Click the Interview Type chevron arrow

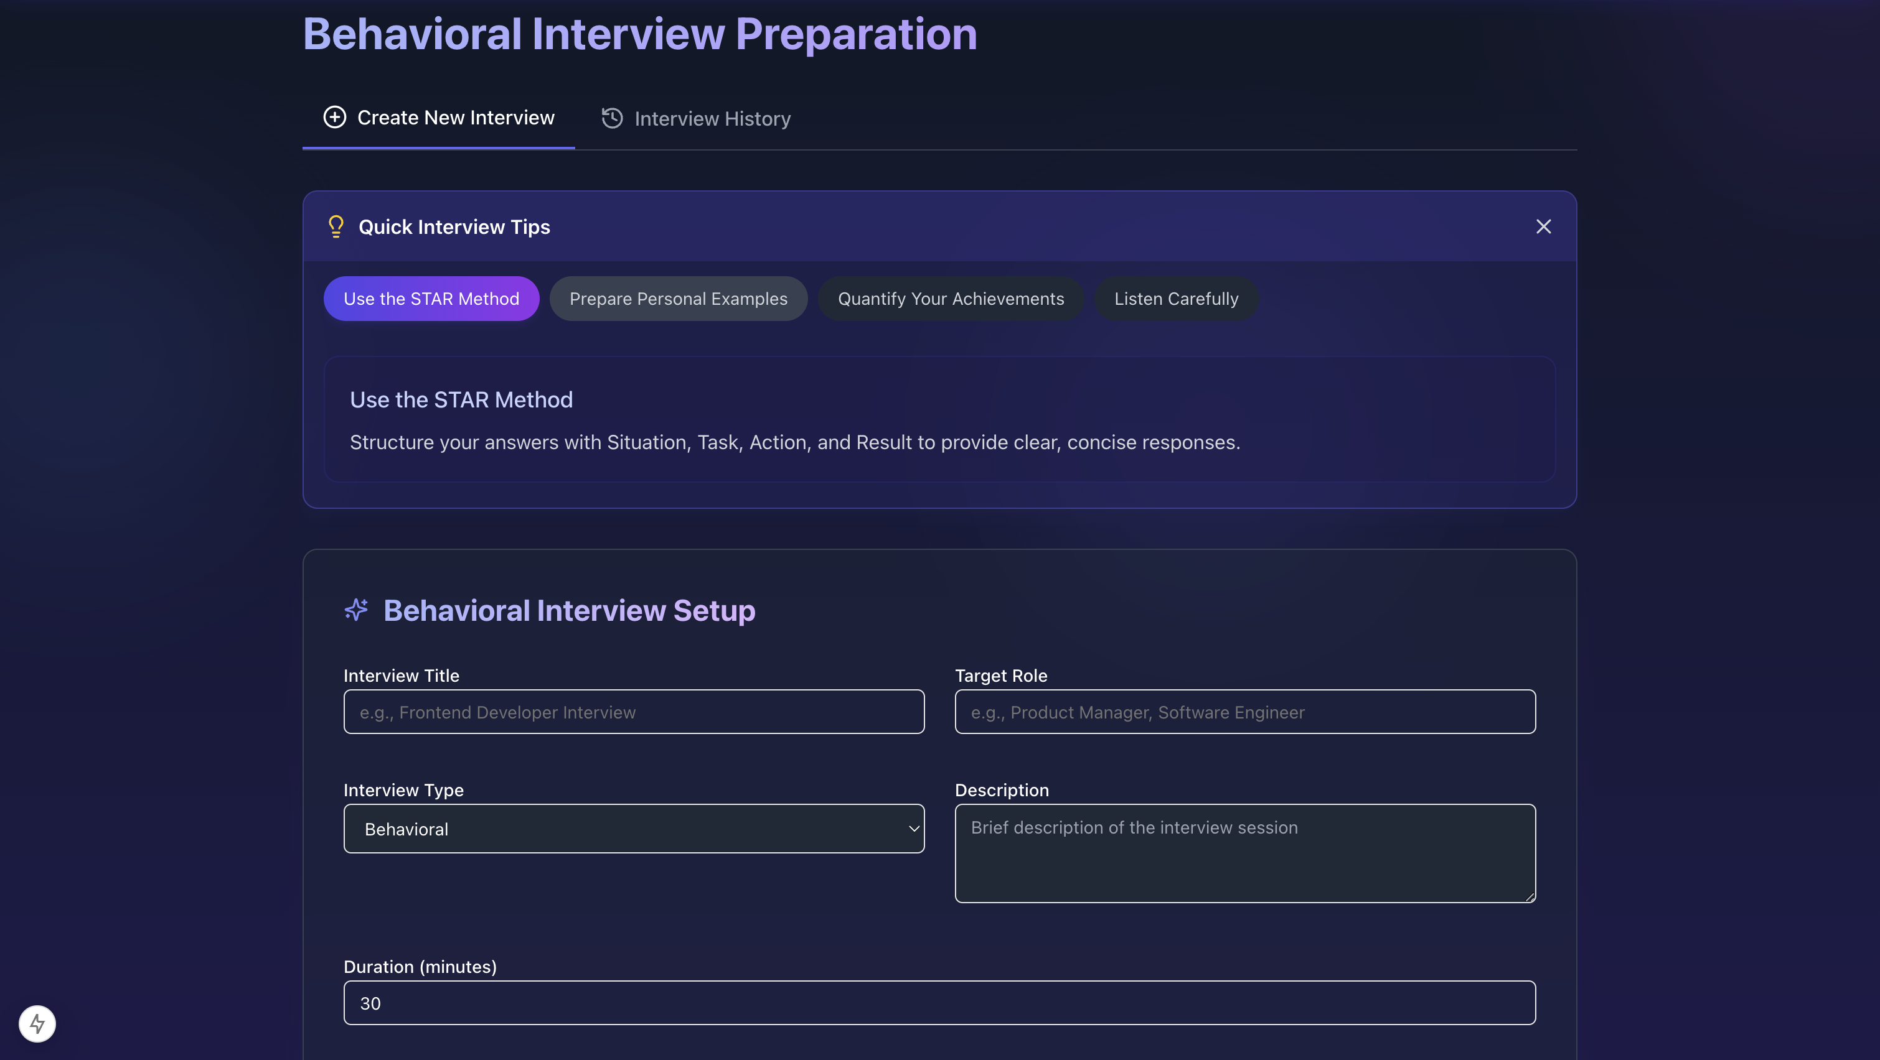[913, 829]
